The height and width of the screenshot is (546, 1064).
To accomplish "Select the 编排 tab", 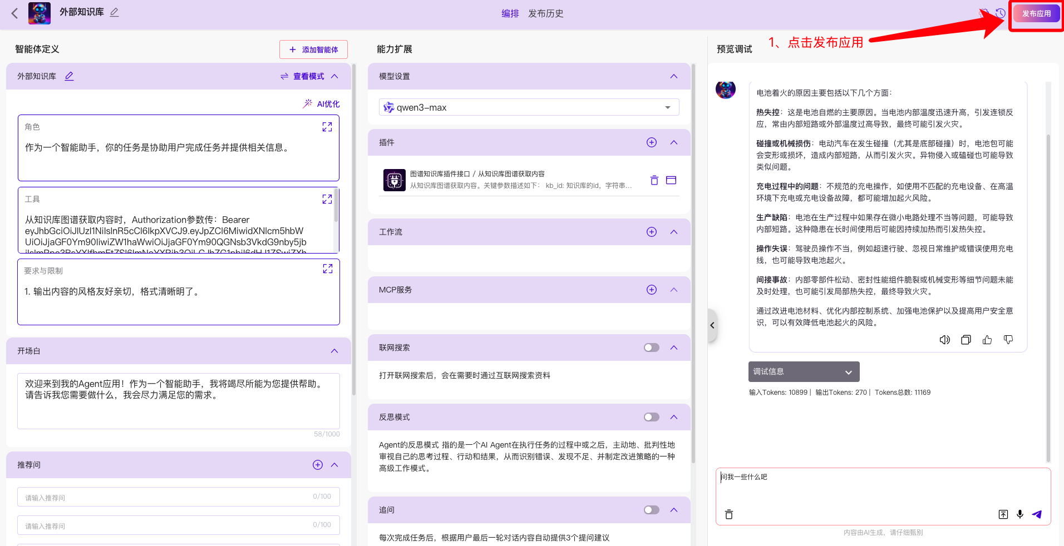I will tap(510, 13).
